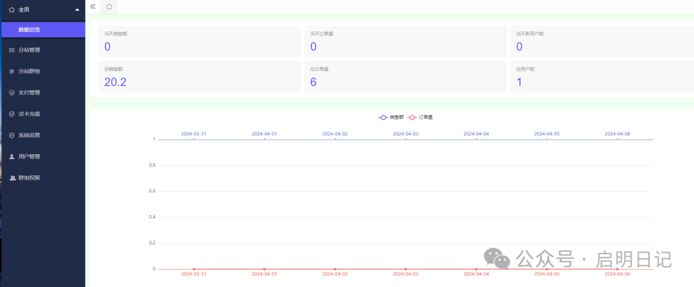Collapse the sidebar with the double-chevron icon
Image resolution: width=694 pixels, height=287 pixels.
[93, 6]
